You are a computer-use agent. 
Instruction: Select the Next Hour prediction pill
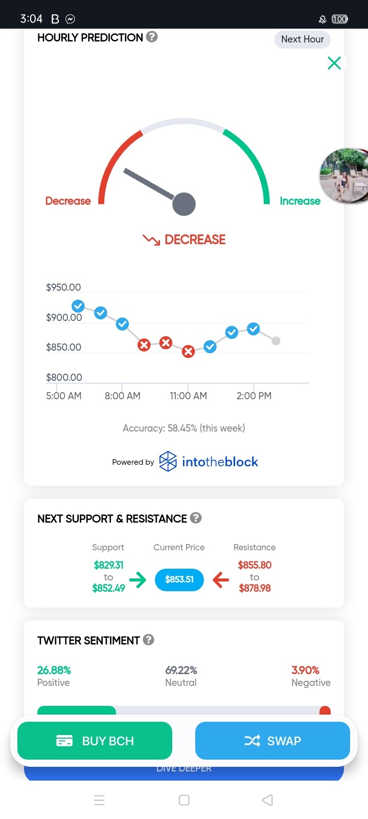click(303, 39)
